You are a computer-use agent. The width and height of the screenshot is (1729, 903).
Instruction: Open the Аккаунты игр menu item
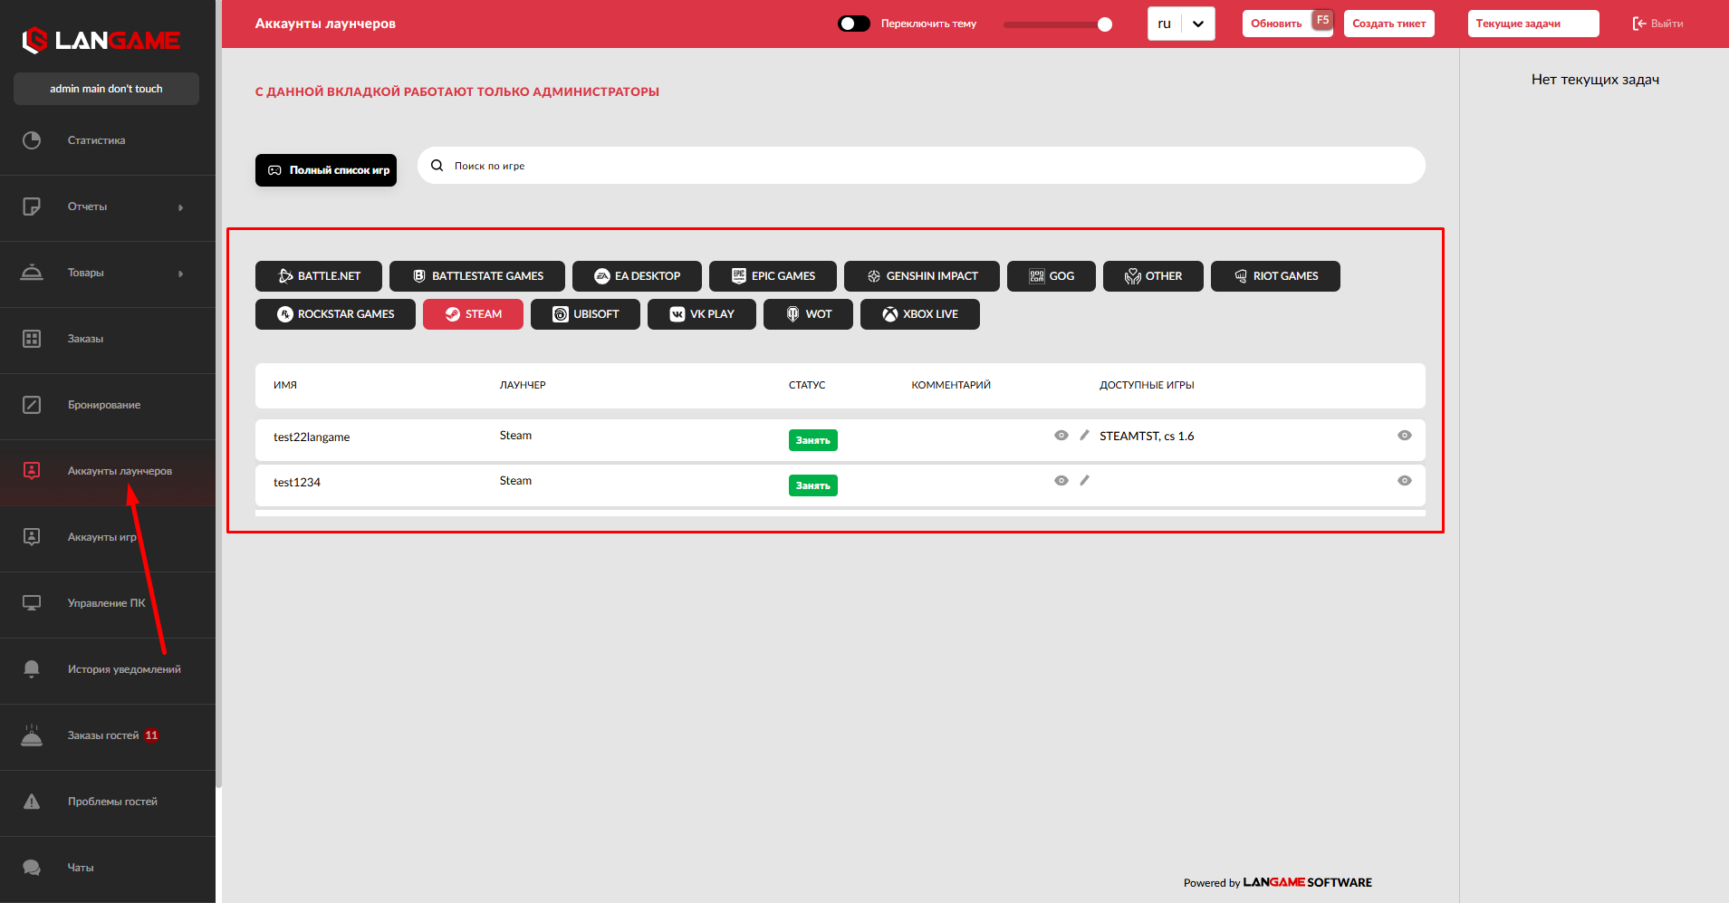[108, 537]
